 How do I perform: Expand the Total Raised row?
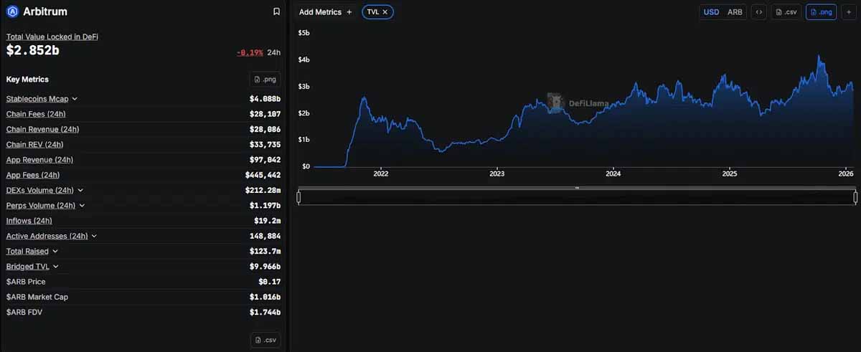pyautogui.click(x=55, y=252)
